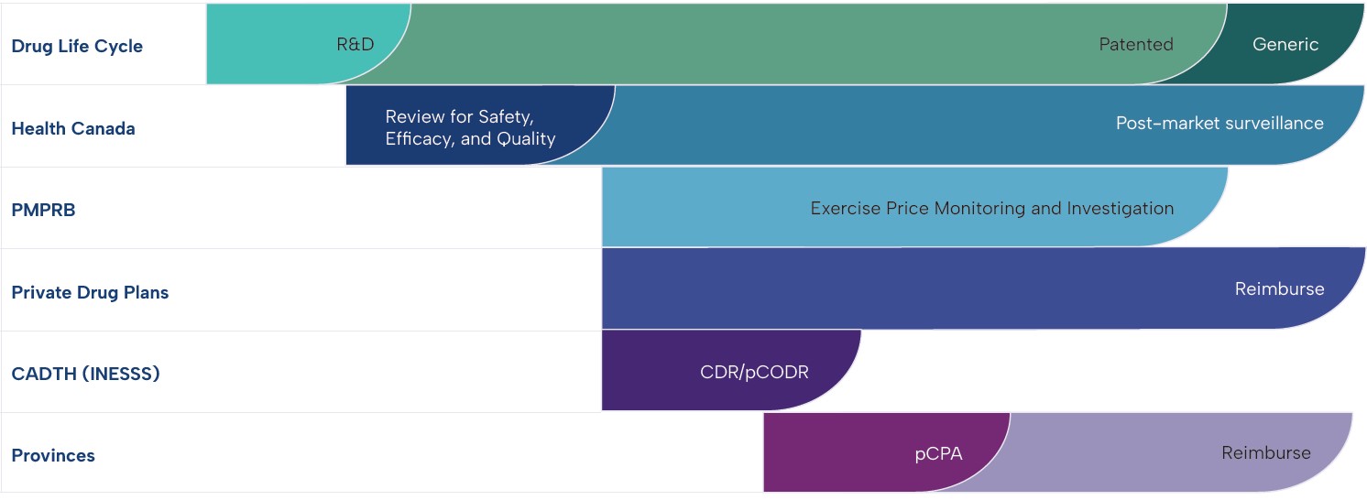Select Review for Safety, Efficacy, and Quality block

point(469,127)
